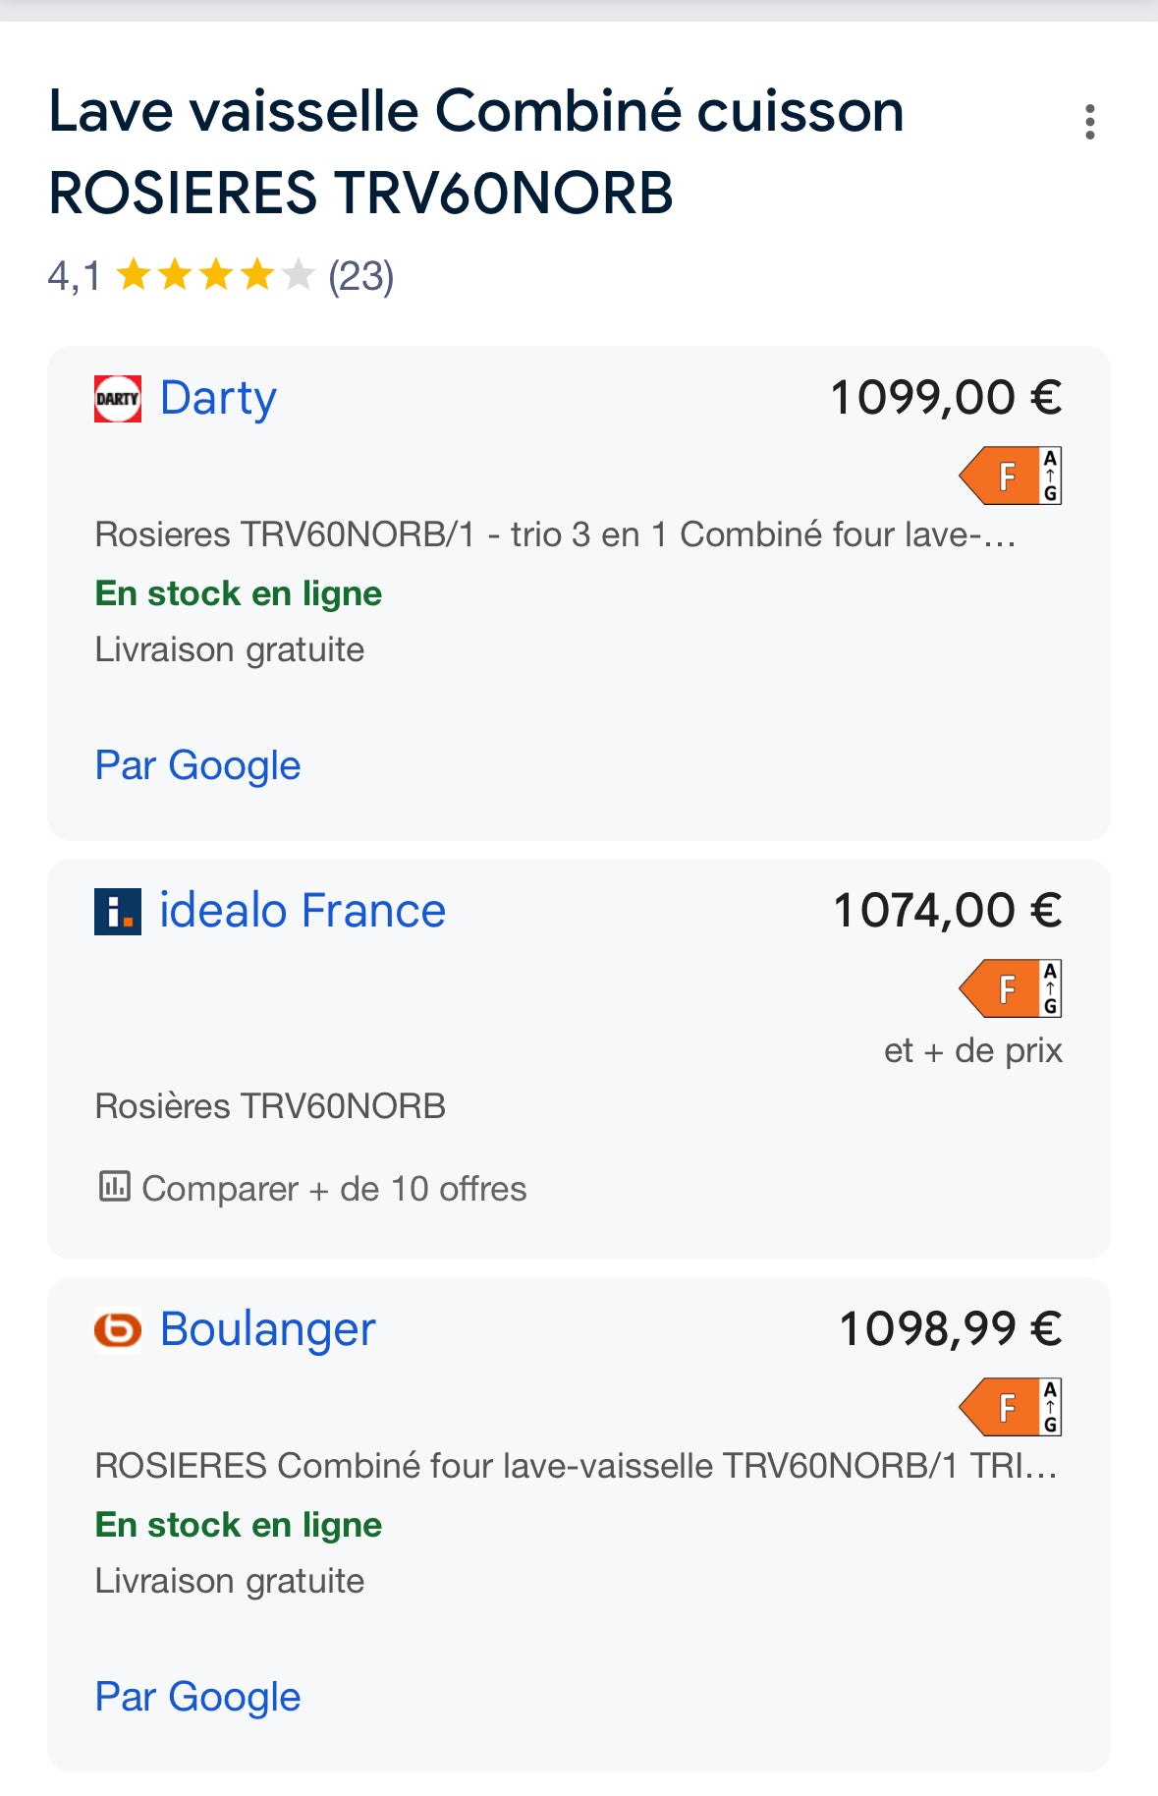Click the et + de prix text
The height and width of the screenshot is (1796, 1158).
pos(972,1050)
